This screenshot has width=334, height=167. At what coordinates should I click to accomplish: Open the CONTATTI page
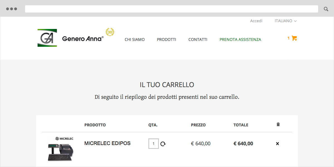click(198, 40)
